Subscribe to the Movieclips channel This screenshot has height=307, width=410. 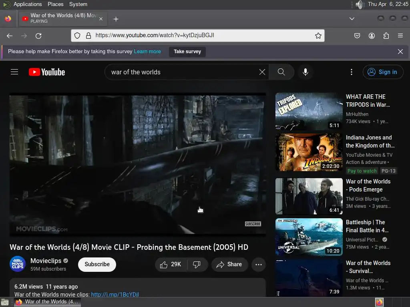pyautogui.click(x=97, y=265)
